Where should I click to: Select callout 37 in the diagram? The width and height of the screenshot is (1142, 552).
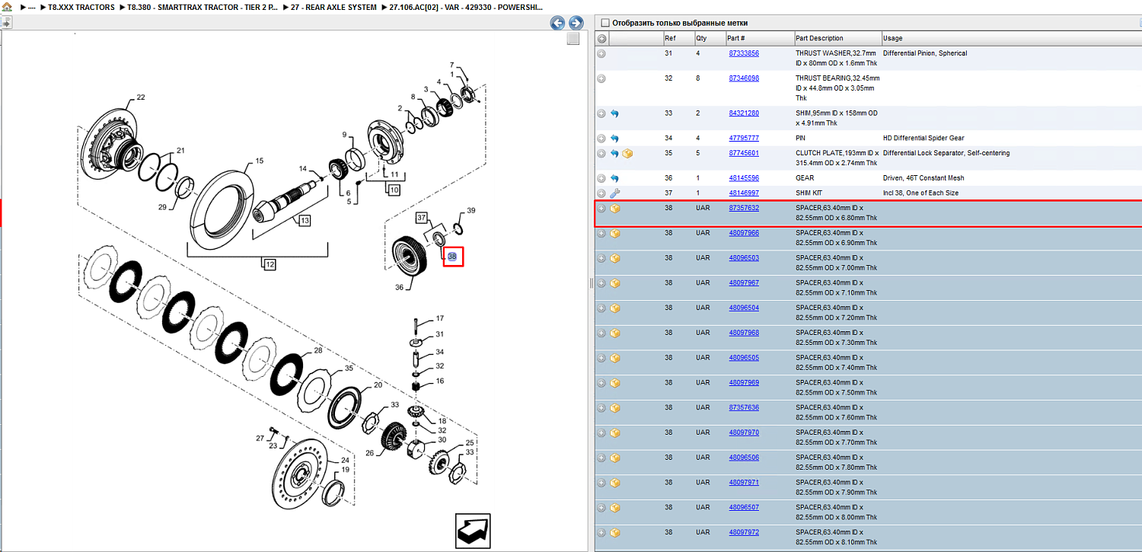pos(422,218)
